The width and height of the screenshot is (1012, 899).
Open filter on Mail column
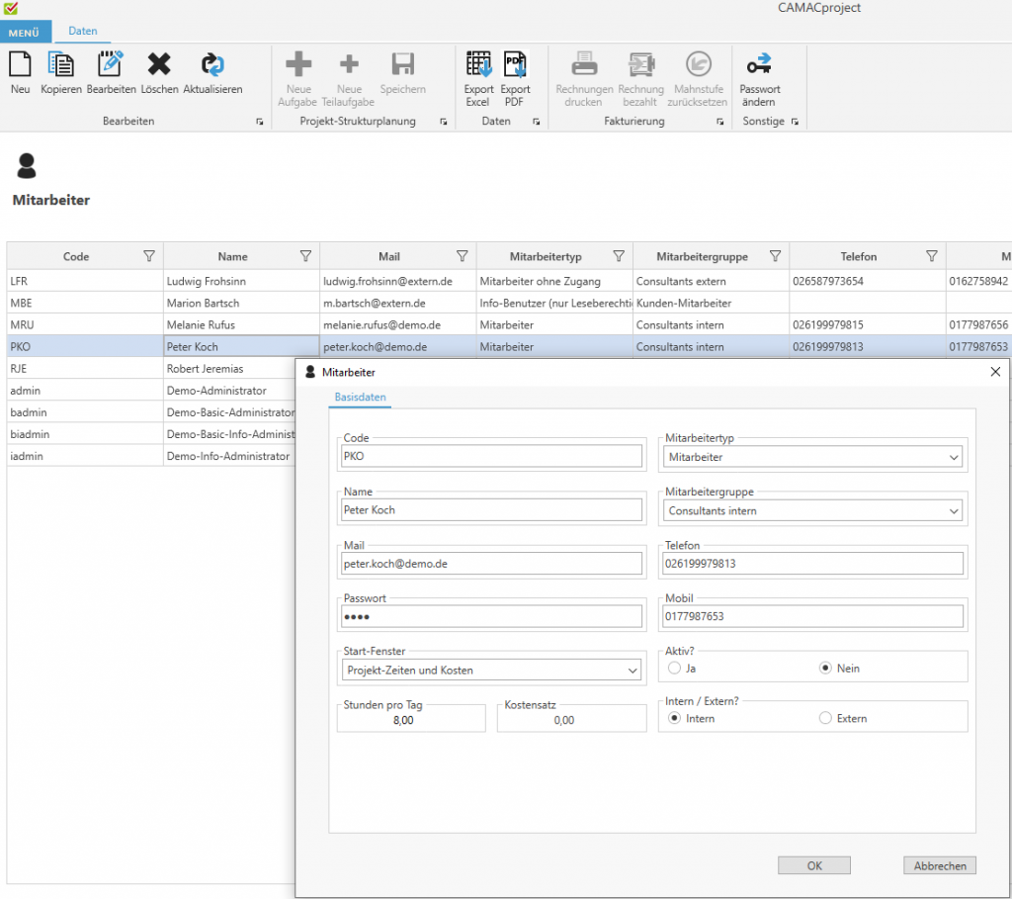463,256
